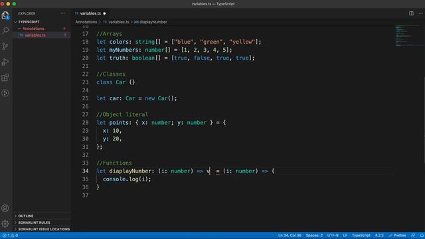The image size is (425, 239).
Task: Expand the SONARLINT RULES panel
Action: 34,222
